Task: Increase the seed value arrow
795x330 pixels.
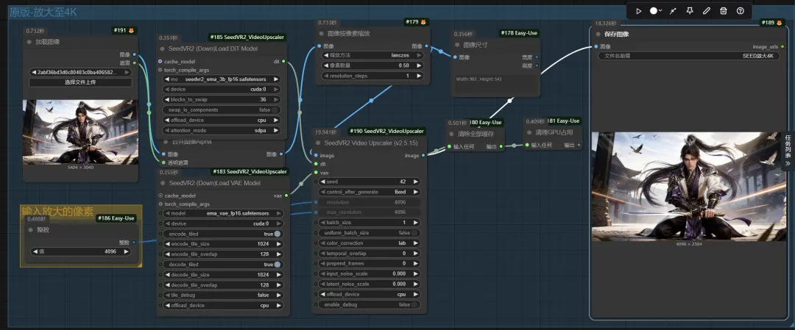Action: click(416, 182)
